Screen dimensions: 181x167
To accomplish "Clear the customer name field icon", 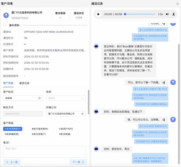I will (x=39, y=98).
